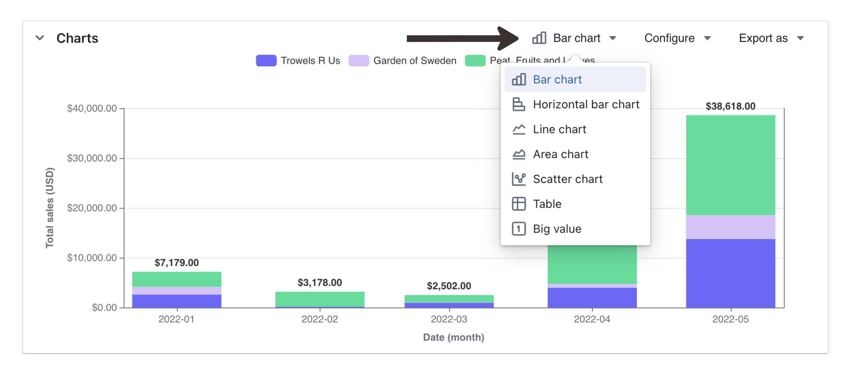Open the Configure dropdown arrow
852x375 pixels.
707,38
